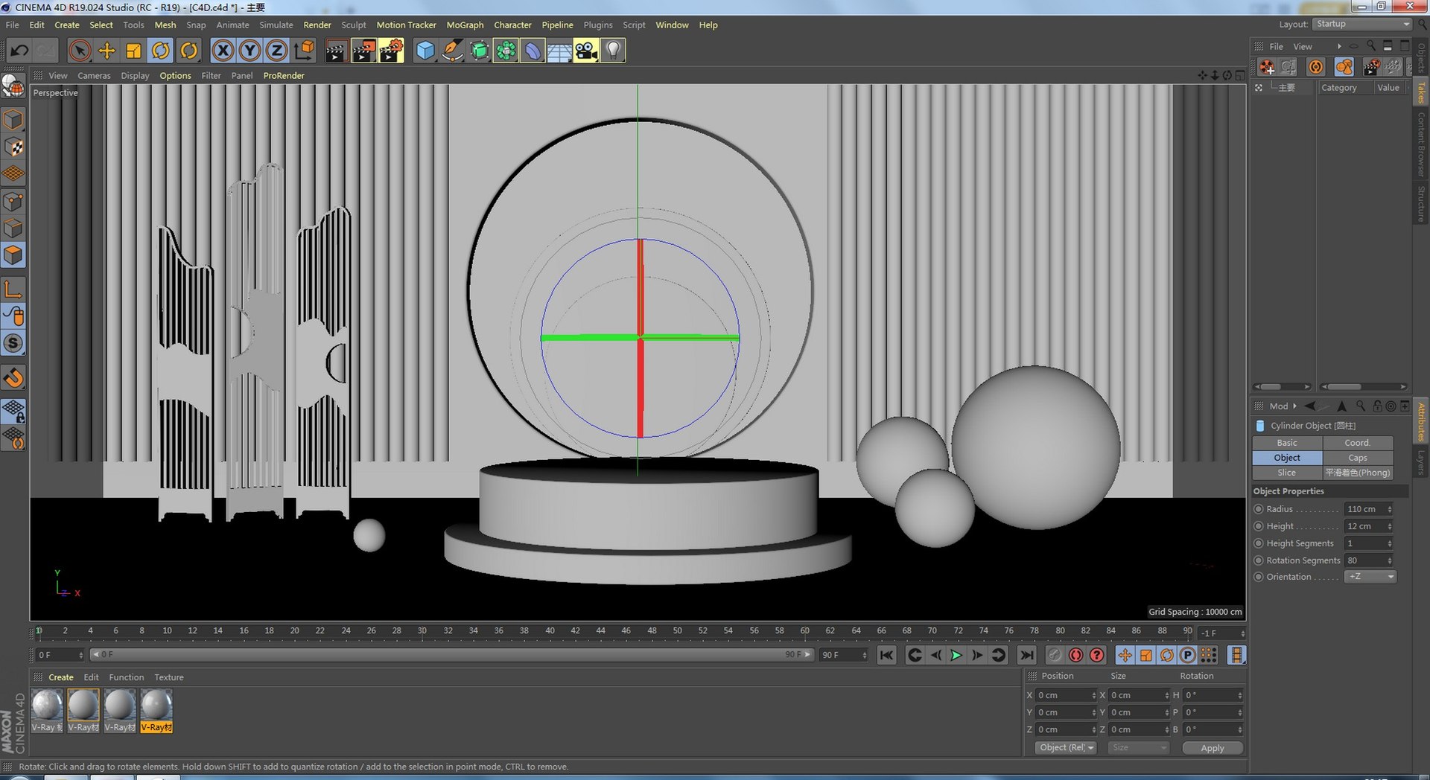Open the MoGraph menu
This screenshot has width=1430, height=780.
(x=465, y=25)
